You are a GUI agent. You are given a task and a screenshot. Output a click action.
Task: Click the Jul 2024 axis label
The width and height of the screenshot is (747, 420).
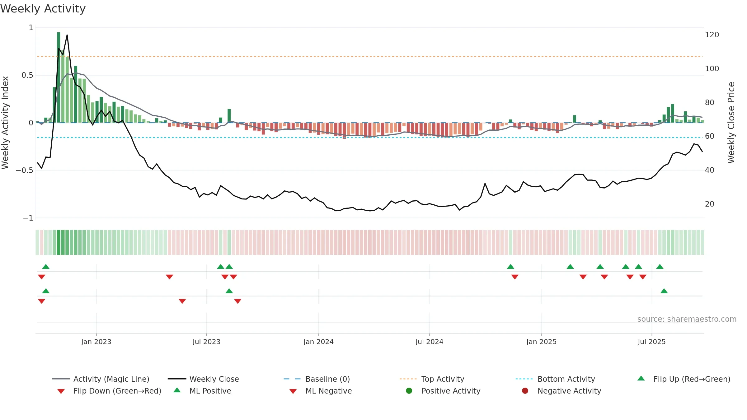[429, 342]
